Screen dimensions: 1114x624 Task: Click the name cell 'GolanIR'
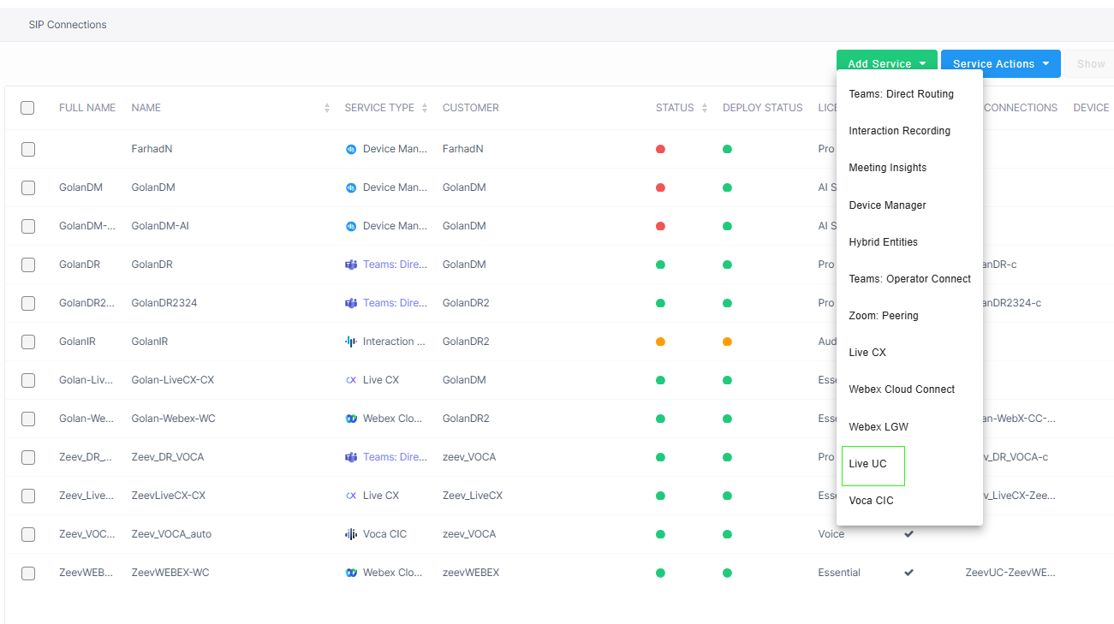click(149, 342)
